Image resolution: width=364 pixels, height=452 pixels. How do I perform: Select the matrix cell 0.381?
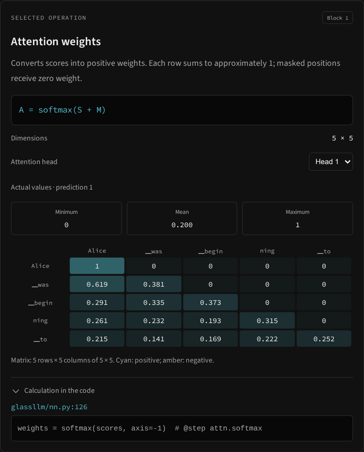154,284
